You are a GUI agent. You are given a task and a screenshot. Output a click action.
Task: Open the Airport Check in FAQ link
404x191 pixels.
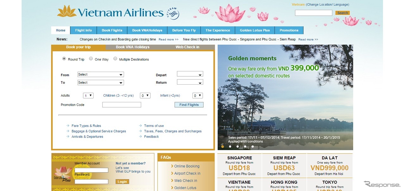187,173
